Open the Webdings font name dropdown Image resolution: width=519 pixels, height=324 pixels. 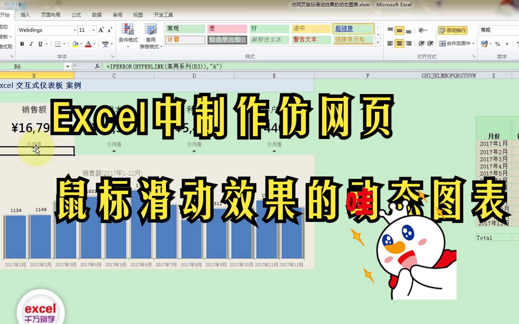pyautogui.click(x=75, y=30)
